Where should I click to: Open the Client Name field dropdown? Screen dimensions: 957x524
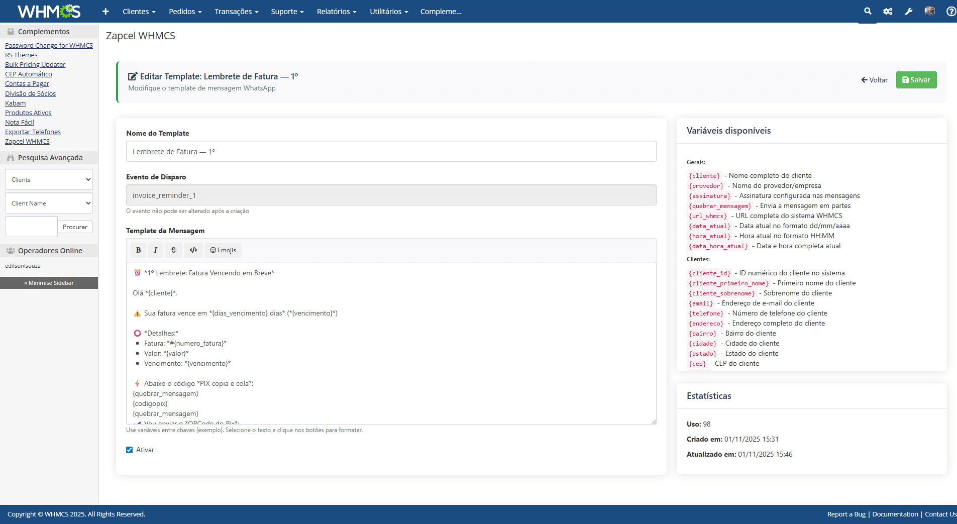49,203
